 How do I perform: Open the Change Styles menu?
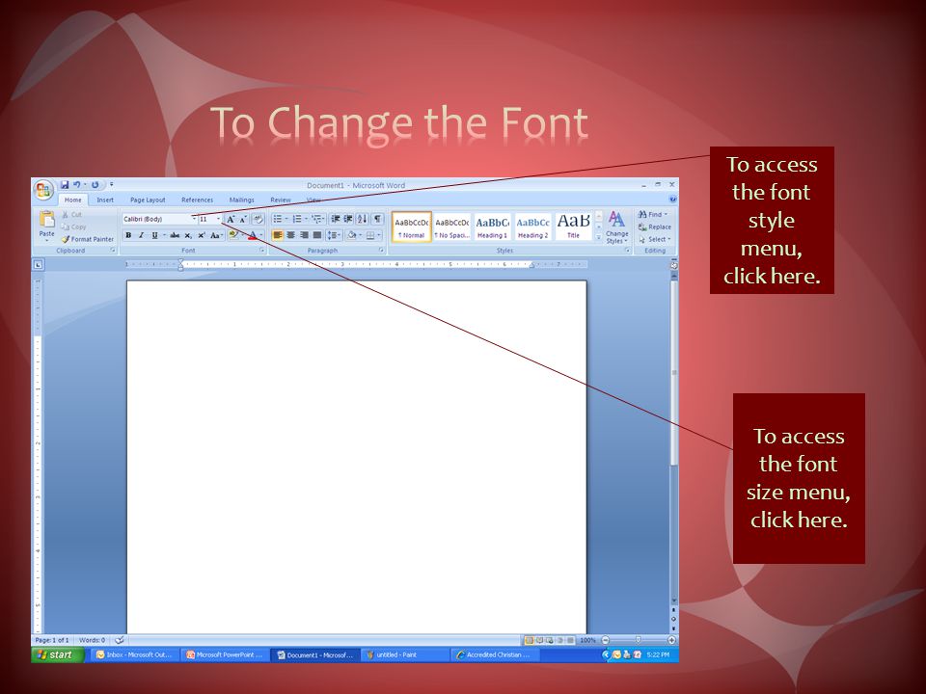616,227
